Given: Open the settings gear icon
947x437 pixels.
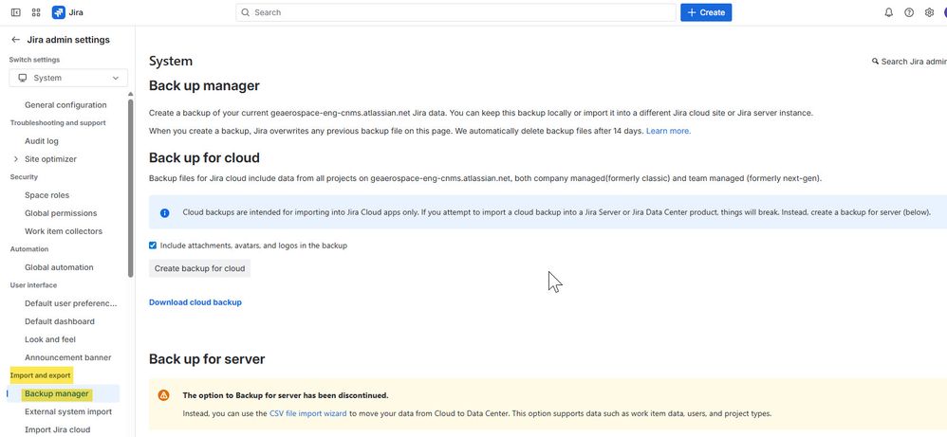Looking at the screenshot, I should coord(930,12).
